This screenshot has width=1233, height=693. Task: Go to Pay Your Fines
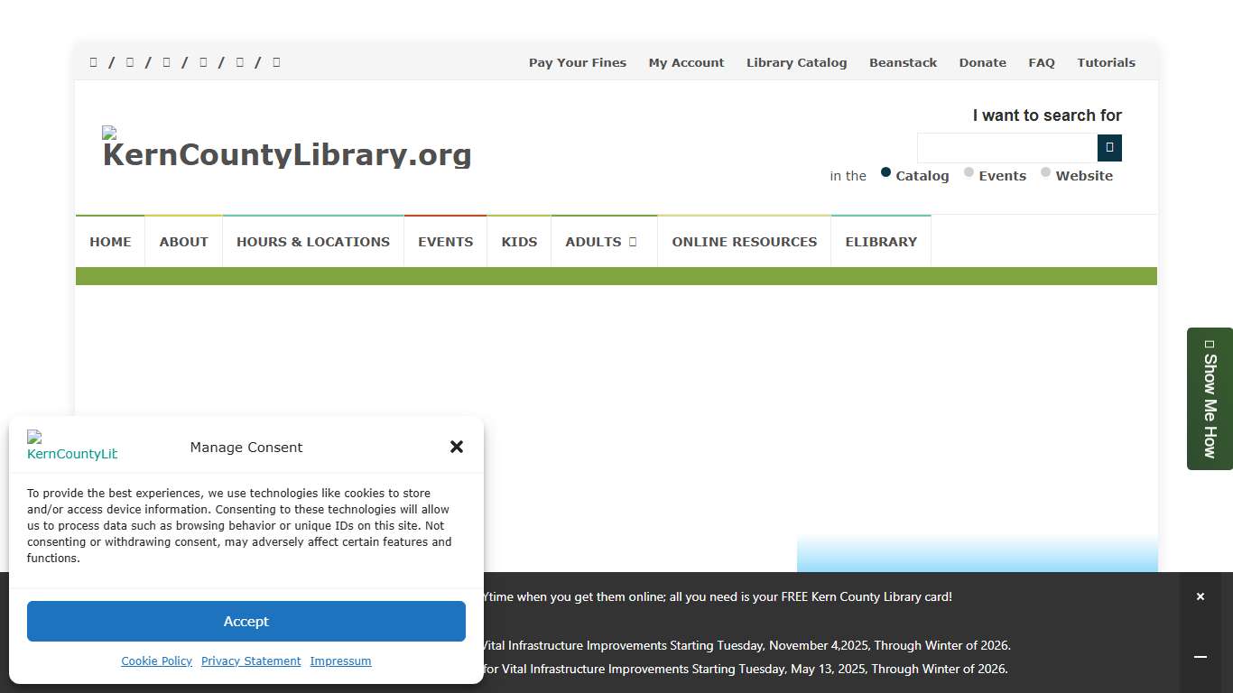point(577,62)
